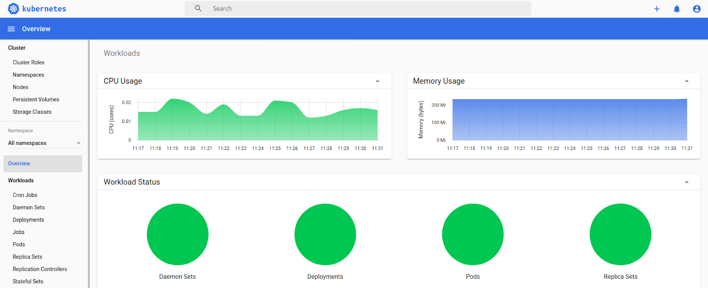708x288 pixels.
Task: Click the 0.02 CPU axis label
Action: click(127, 103)
